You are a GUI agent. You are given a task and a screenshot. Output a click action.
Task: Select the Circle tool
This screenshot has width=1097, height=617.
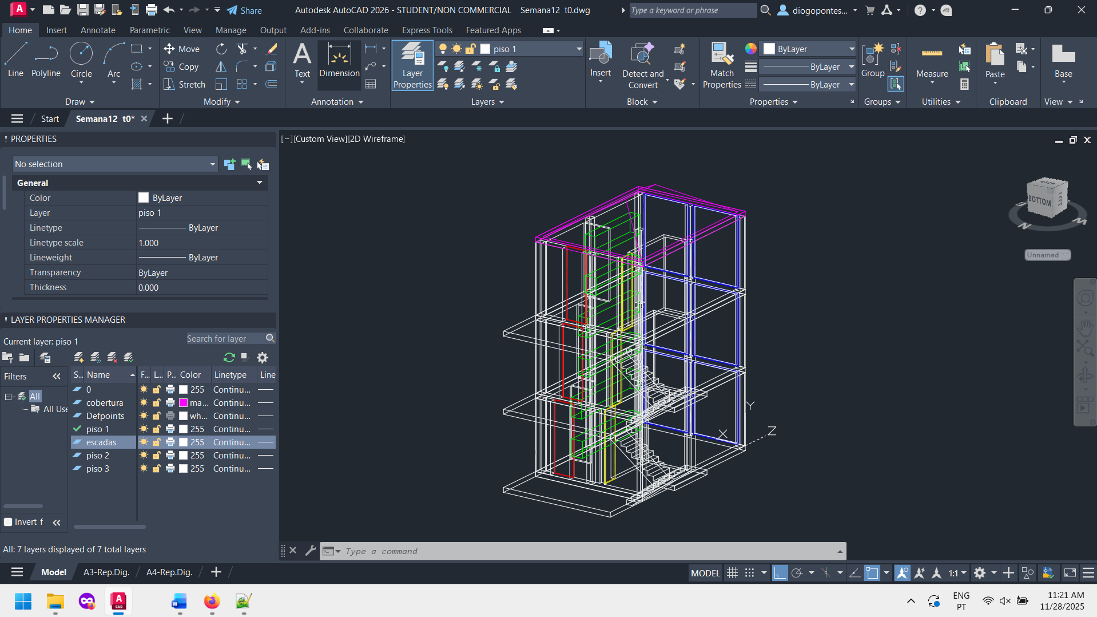click(81, 60)
